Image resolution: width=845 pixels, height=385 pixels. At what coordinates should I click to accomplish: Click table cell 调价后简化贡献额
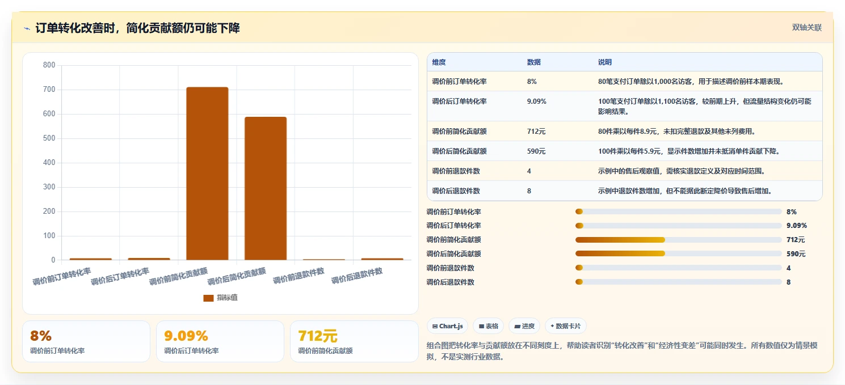coord(459,151)
